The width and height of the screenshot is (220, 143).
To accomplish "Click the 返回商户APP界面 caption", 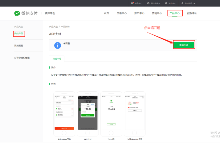I will pyautogui.click(x=135, y=139).
